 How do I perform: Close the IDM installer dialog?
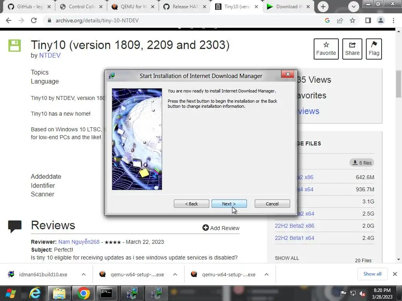288,74
